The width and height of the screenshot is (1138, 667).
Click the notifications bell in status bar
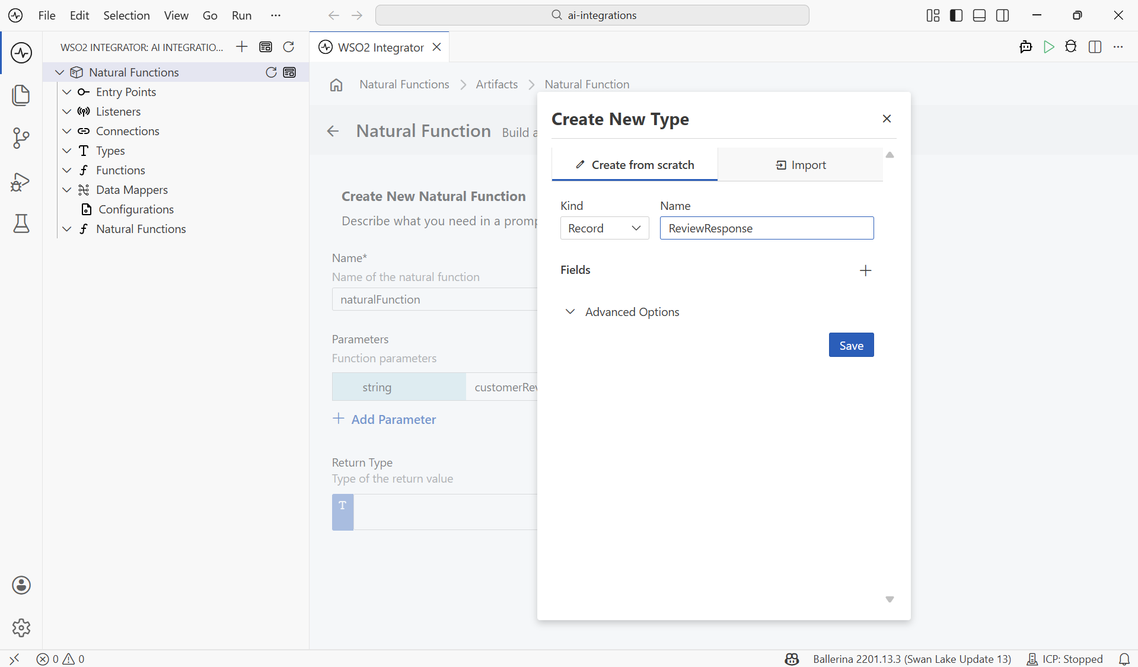point(1124,659)
